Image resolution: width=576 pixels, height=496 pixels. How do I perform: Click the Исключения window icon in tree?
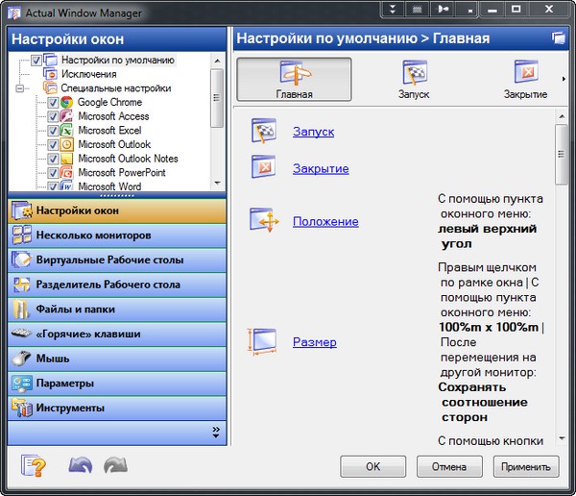(50, 74)
